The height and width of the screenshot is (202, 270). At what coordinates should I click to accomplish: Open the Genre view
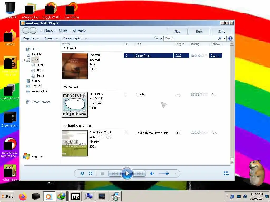40,75
